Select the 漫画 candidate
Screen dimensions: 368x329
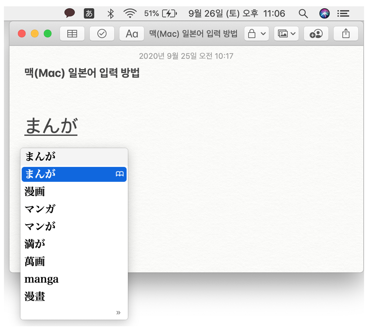pyautogui.click(x=74, y=191)
